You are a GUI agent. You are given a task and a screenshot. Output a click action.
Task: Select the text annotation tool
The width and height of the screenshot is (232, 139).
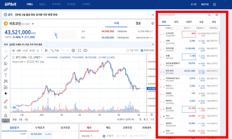(x=6, y=75)
